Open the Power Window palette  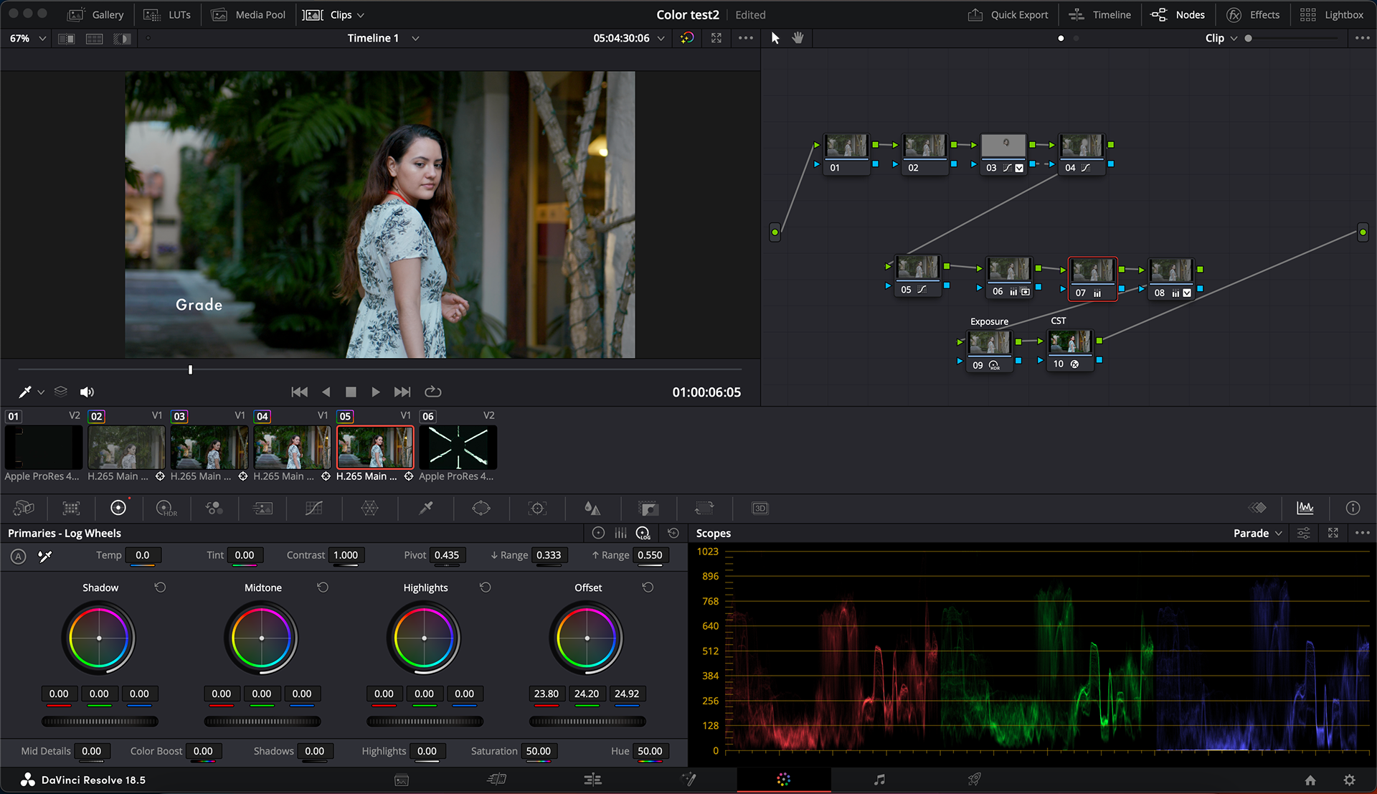click(481, 508)
